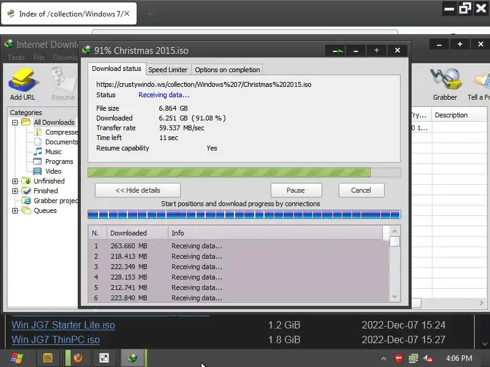Open the File menu in IDM
Viewport: 490px width, 367px height.
(39, 57)
